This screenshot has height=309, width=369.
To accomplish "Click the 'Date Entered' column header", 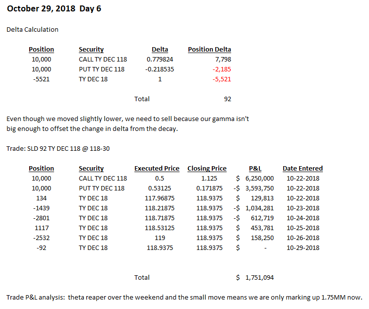I will click(303, 168).
